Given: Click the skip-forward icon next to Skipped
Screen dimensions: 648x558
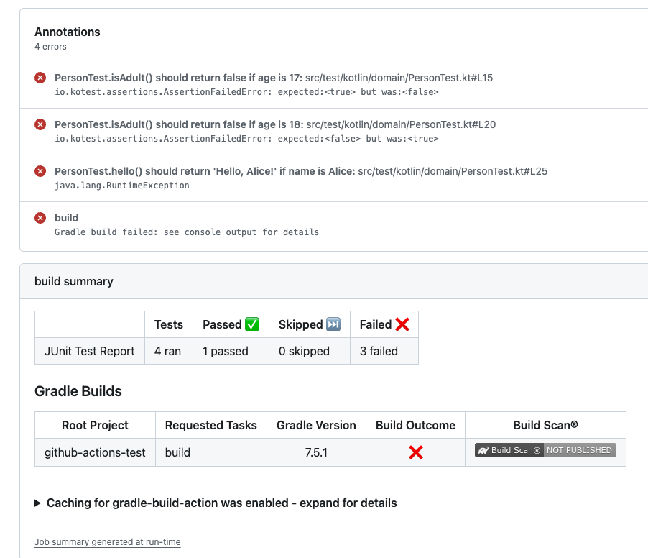Looking at the screenshot, I should click(333, 324).
